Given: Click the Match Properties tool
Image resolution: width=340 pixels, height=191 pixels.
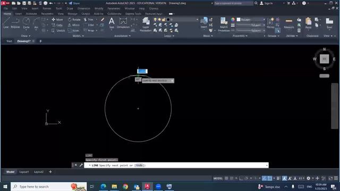Looking at the screenshot, I should pyautogui.click(x=224, y=24).
